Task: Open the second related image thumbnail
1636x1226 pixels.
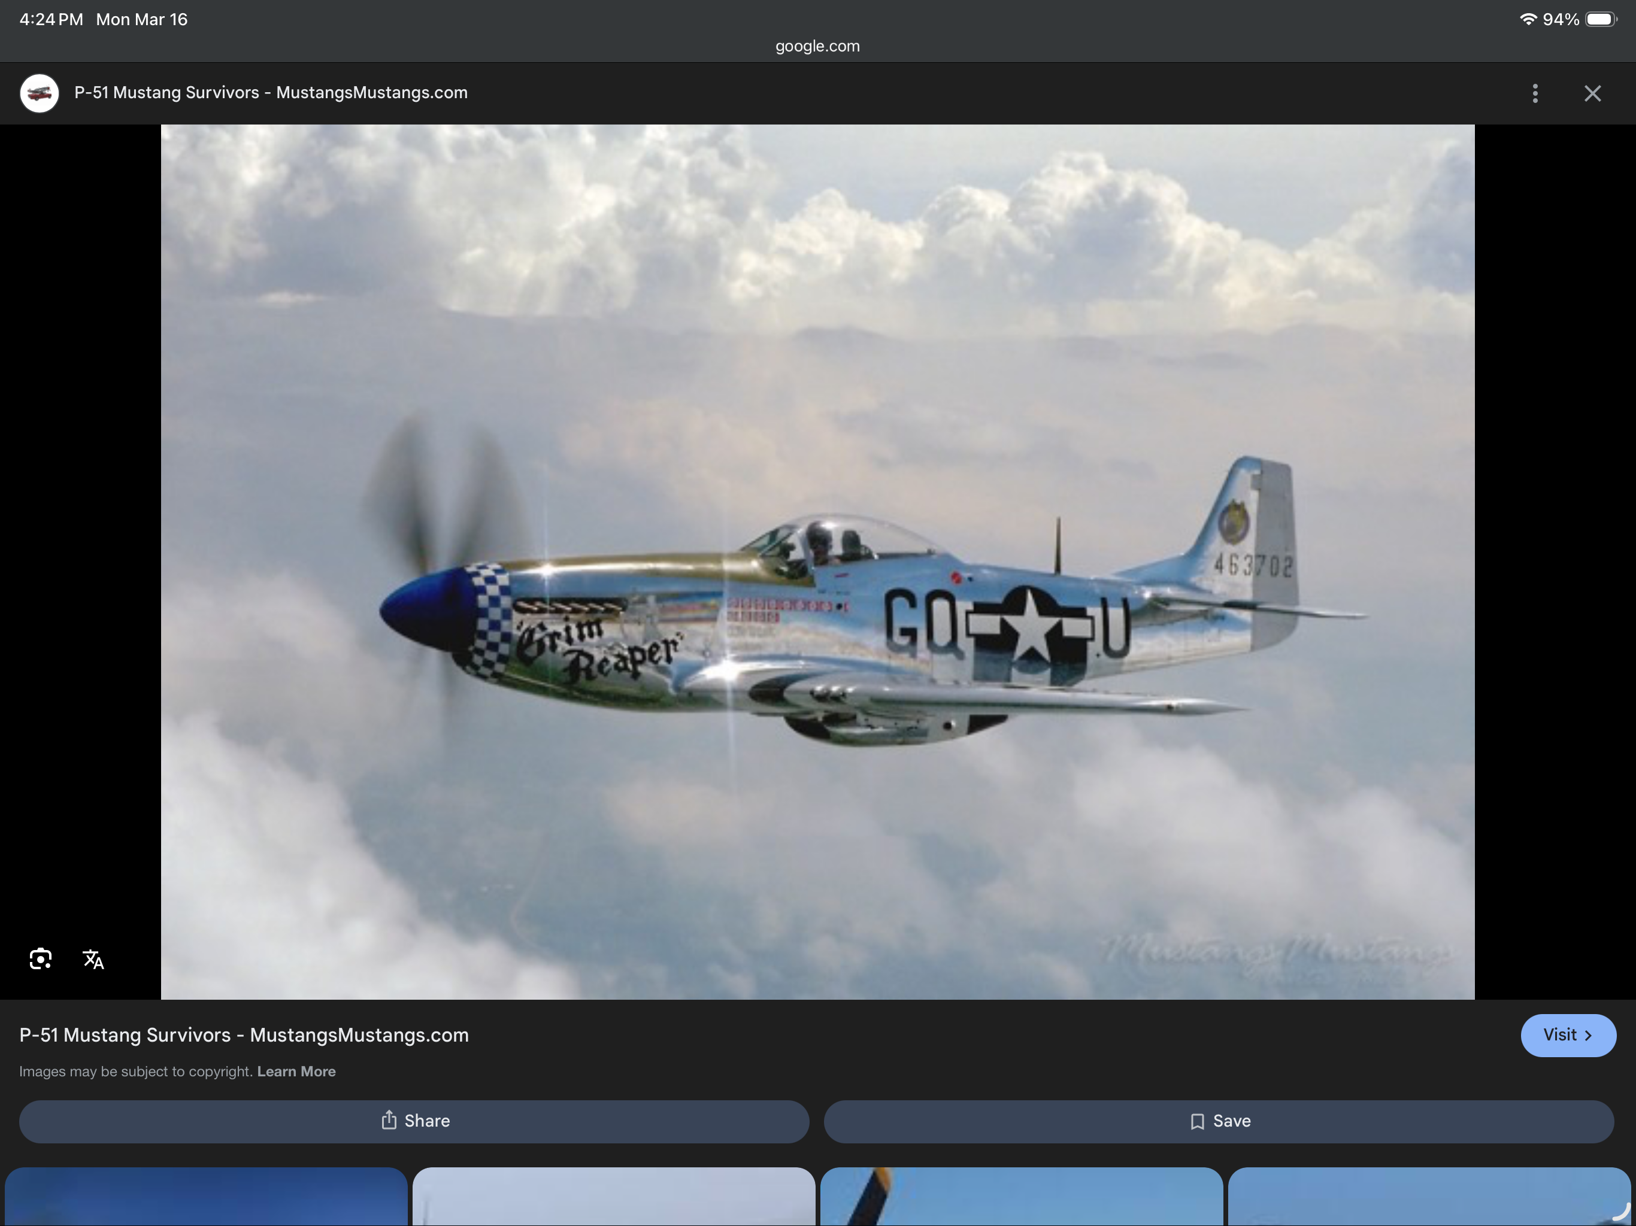Action: coord(613,1197)
